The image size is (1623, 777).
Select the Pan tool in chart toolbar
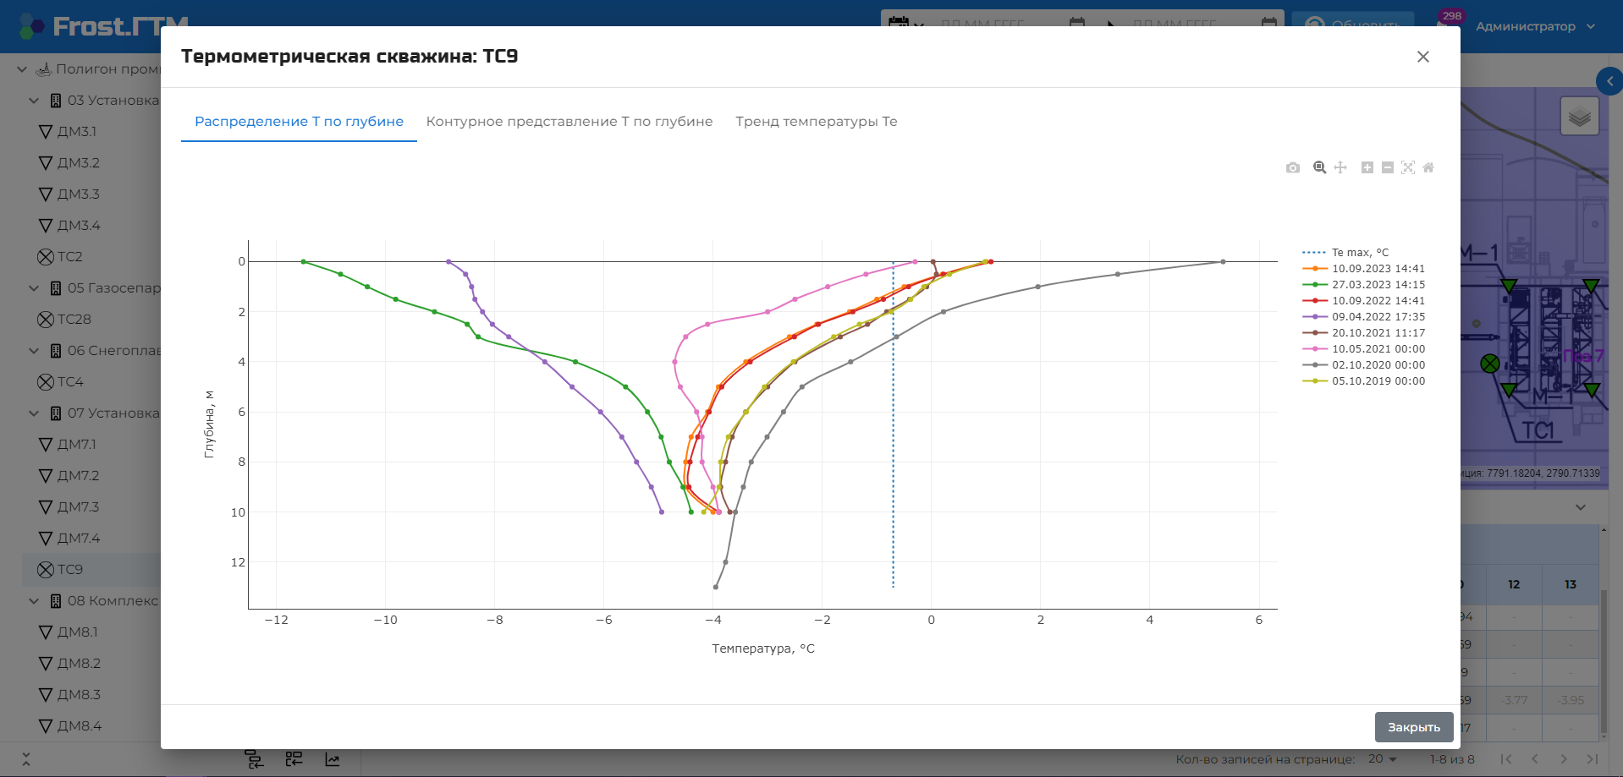[1340, 167]
